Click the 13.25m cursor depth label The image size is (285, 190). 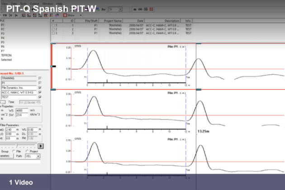(x=203, y=131)
